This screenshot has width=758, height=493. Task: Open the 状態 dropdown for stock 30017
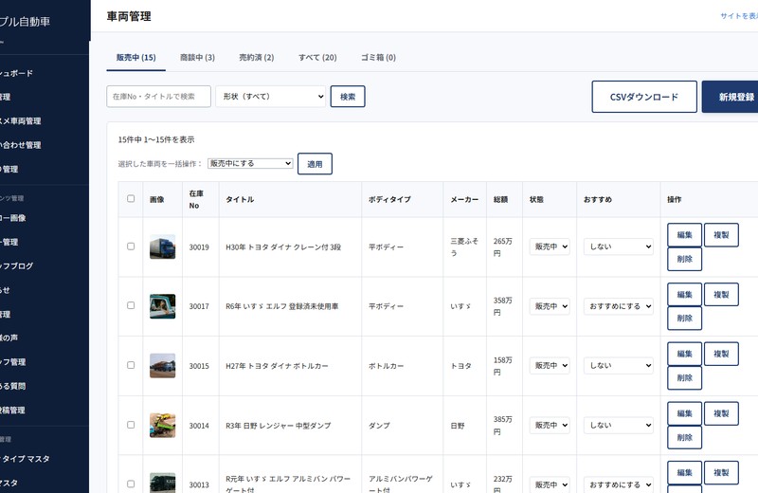[x=550, y=306]
